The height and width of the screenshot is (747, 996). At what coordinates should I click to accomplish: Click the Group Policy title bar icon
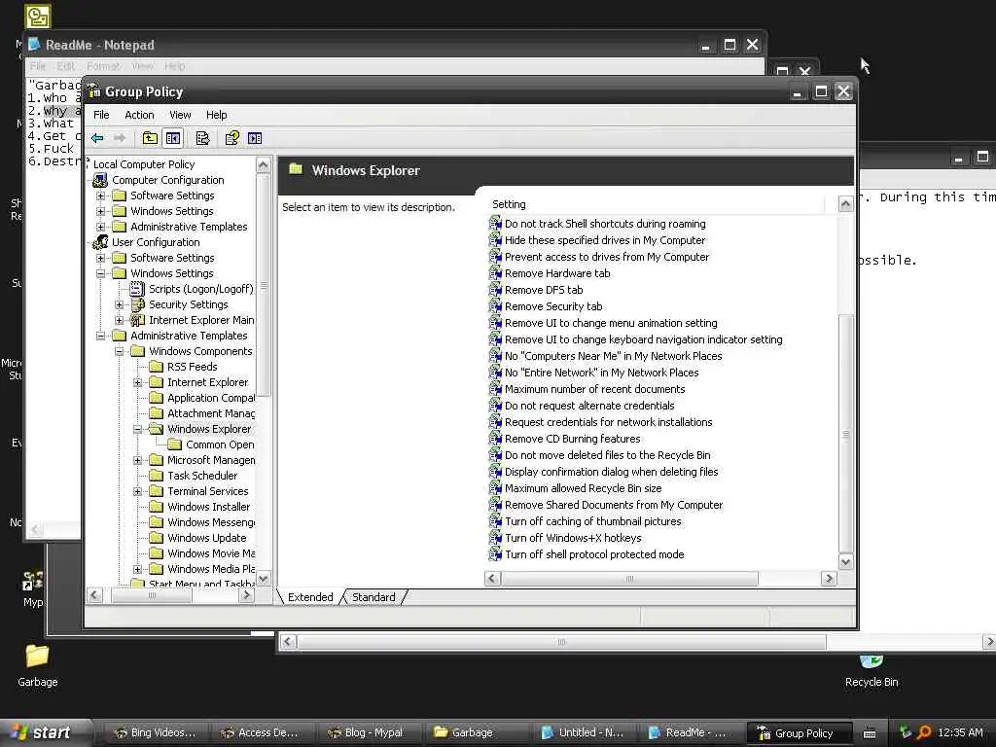coord(94,91)
